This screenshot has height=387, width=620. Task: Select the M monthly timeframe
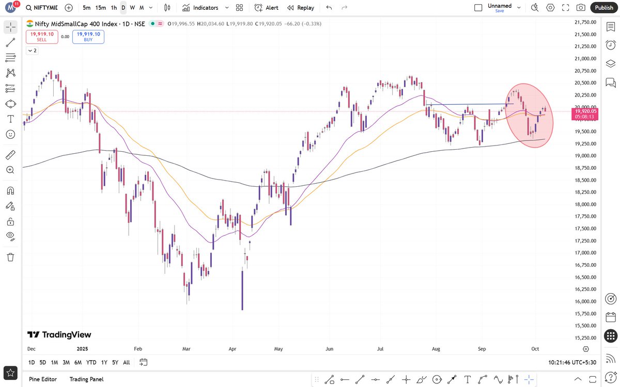[141, 8]
